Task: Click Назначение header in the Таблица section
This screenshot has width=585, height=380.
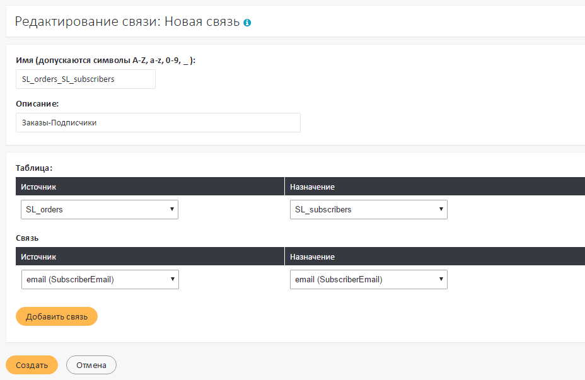Action: [x=312, y=187]
